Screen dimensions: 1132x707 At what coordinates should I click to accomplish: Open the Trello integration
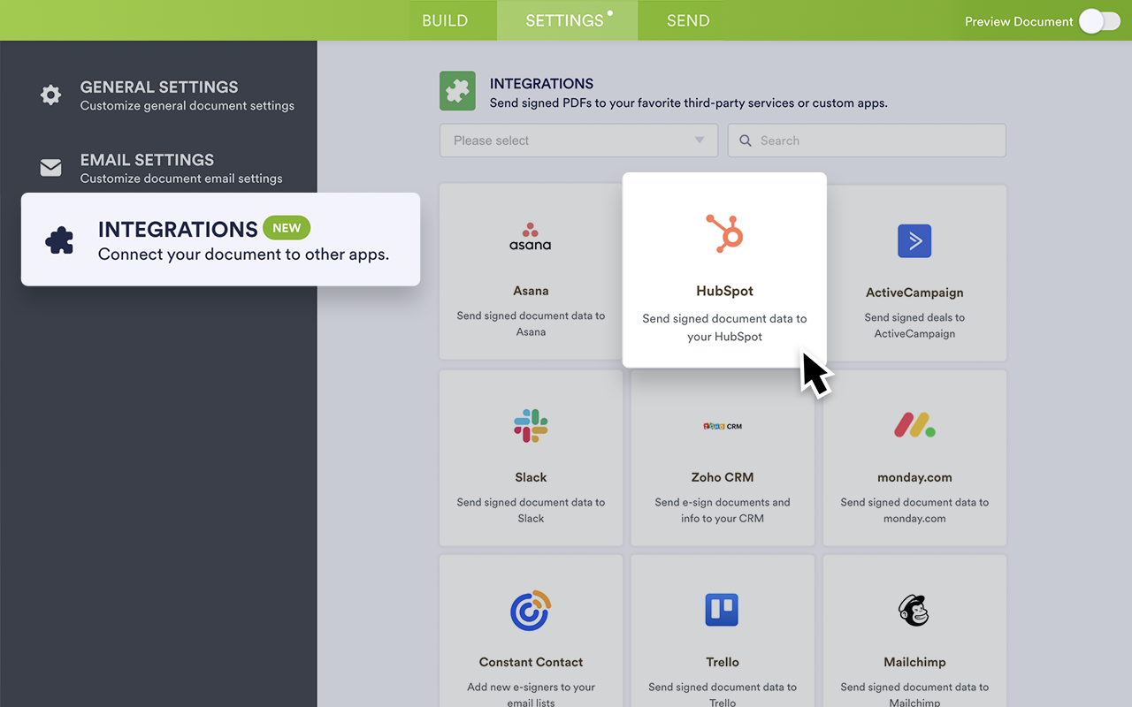coord(722,610)
